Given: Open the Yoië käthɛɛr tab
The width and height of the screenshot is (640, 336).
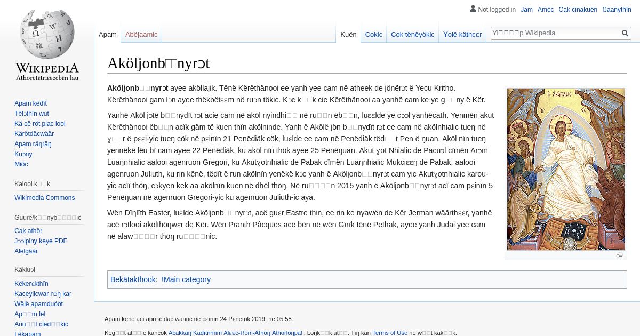Looking at the screenshot, I should [x=462, y=34].
